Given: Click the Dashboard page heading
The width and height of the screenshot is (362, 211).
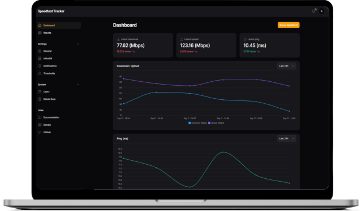Looking at the screenshot, I should coord(125,25).
